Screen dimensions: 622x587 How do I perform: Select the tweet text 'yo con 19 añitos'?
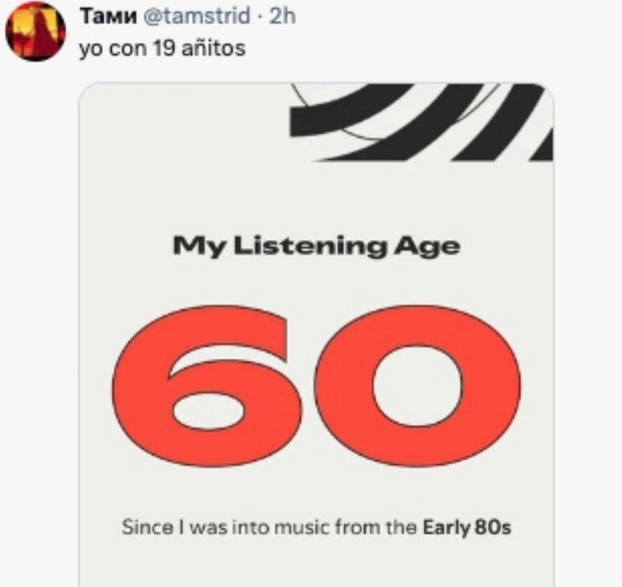point(162,49)
